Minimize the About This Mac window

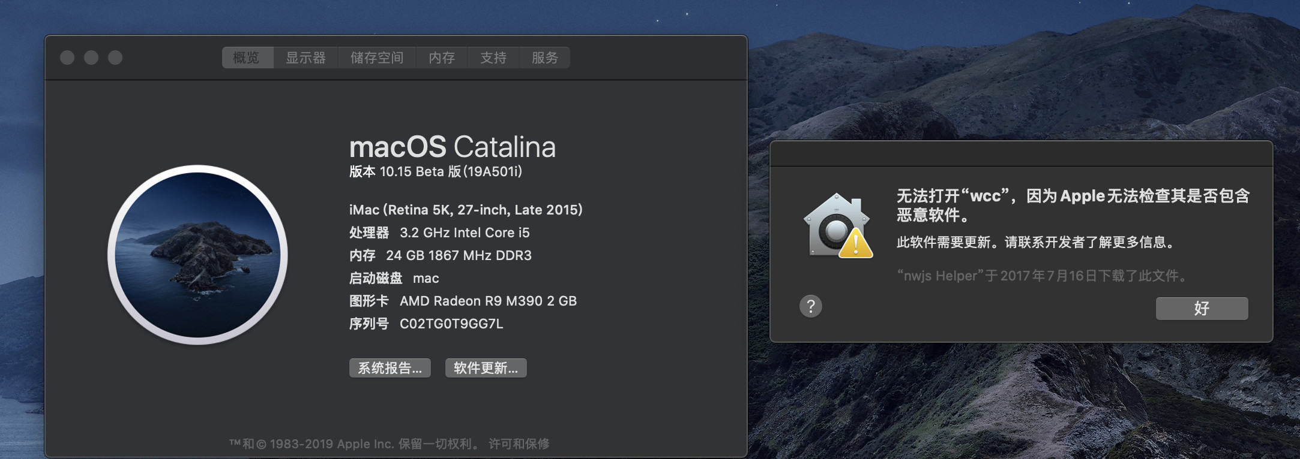(x=91, y=58)
